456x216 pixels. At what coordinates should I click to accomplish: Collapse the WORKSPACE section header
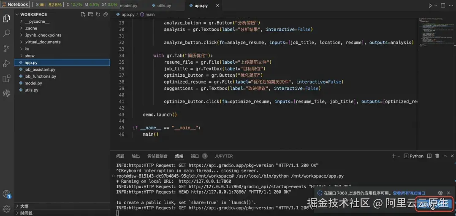click(33, 14)
